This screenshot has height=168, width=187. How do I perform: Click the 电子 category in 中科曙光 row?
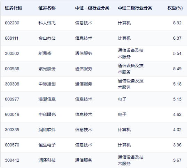tap(122, 114)
